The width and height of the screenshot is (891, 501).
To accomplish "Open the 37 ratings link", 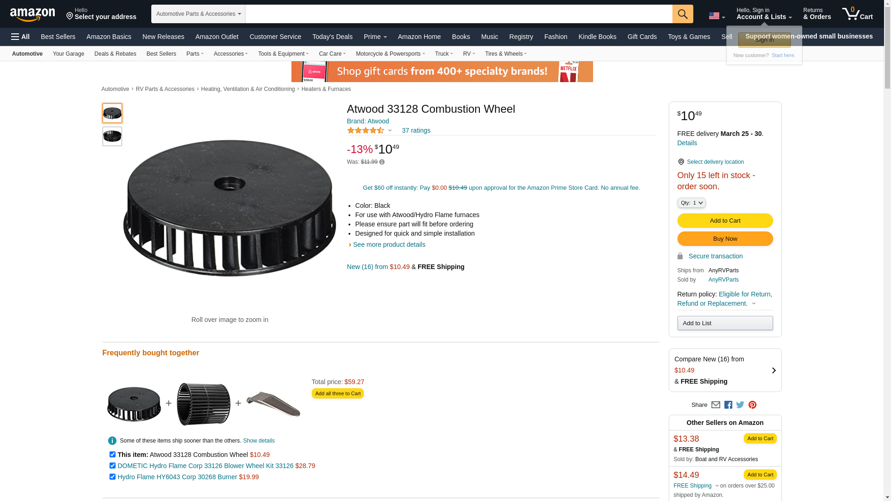I will point(416,130).
